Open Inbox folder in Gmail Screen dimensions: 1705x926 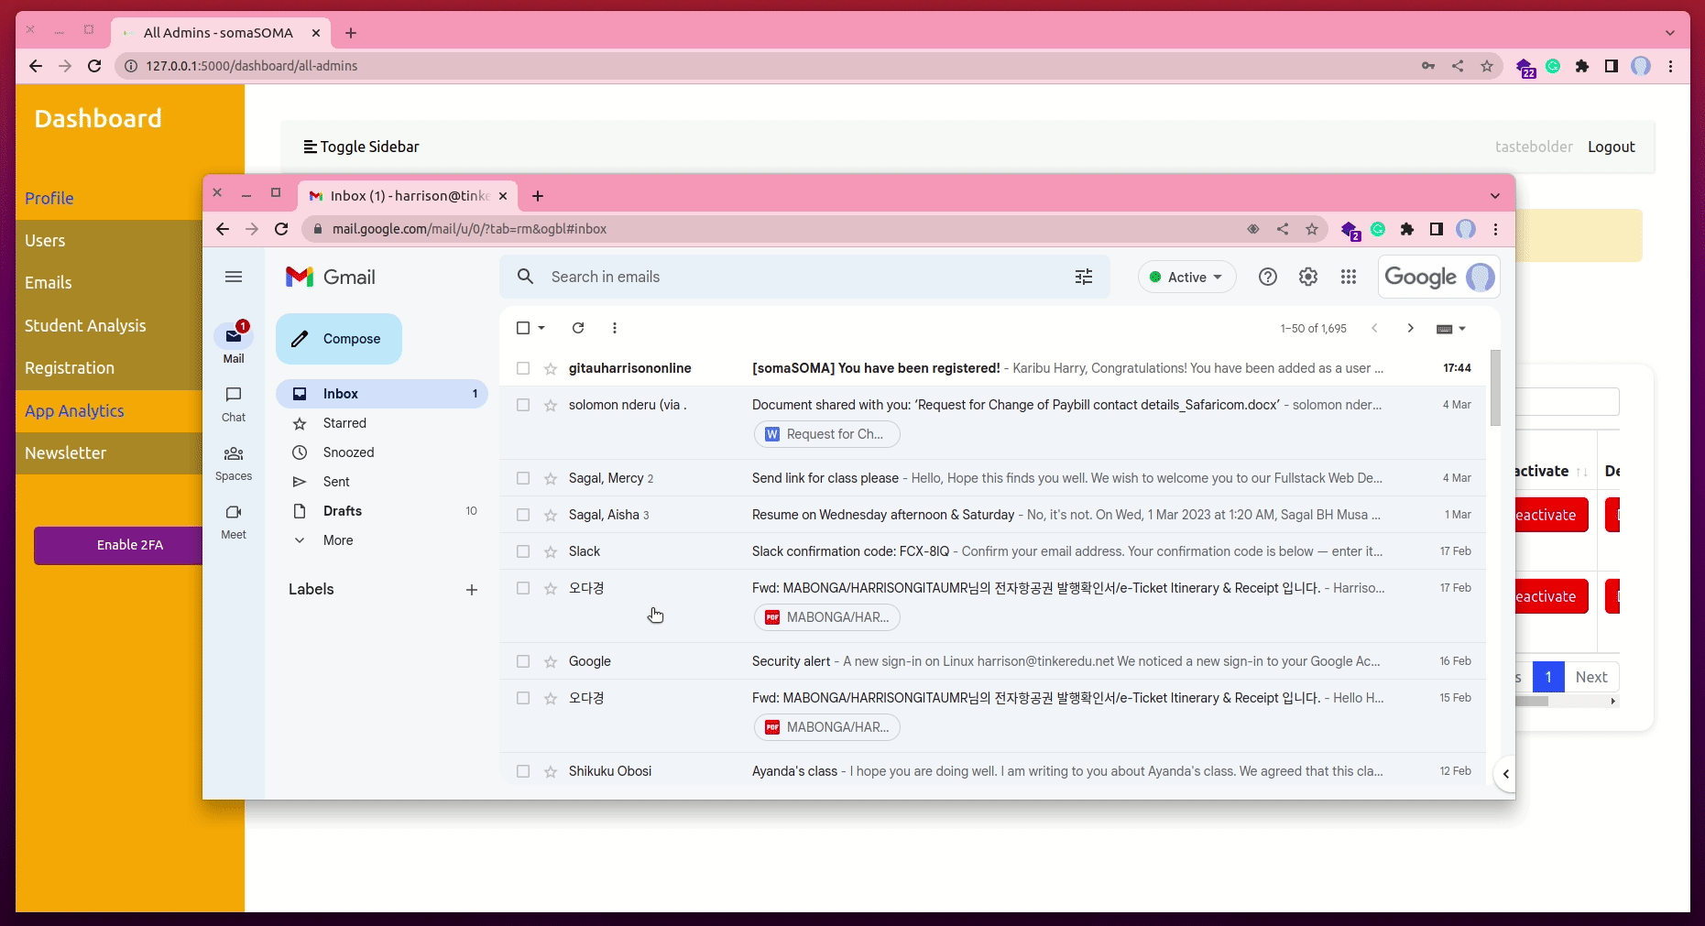pyautogui.click(x=382, y=394)
